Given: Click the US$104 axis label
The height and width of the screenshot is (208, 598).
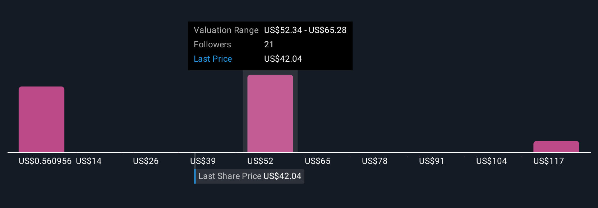Looking at the screenshot, I should 492,161.
